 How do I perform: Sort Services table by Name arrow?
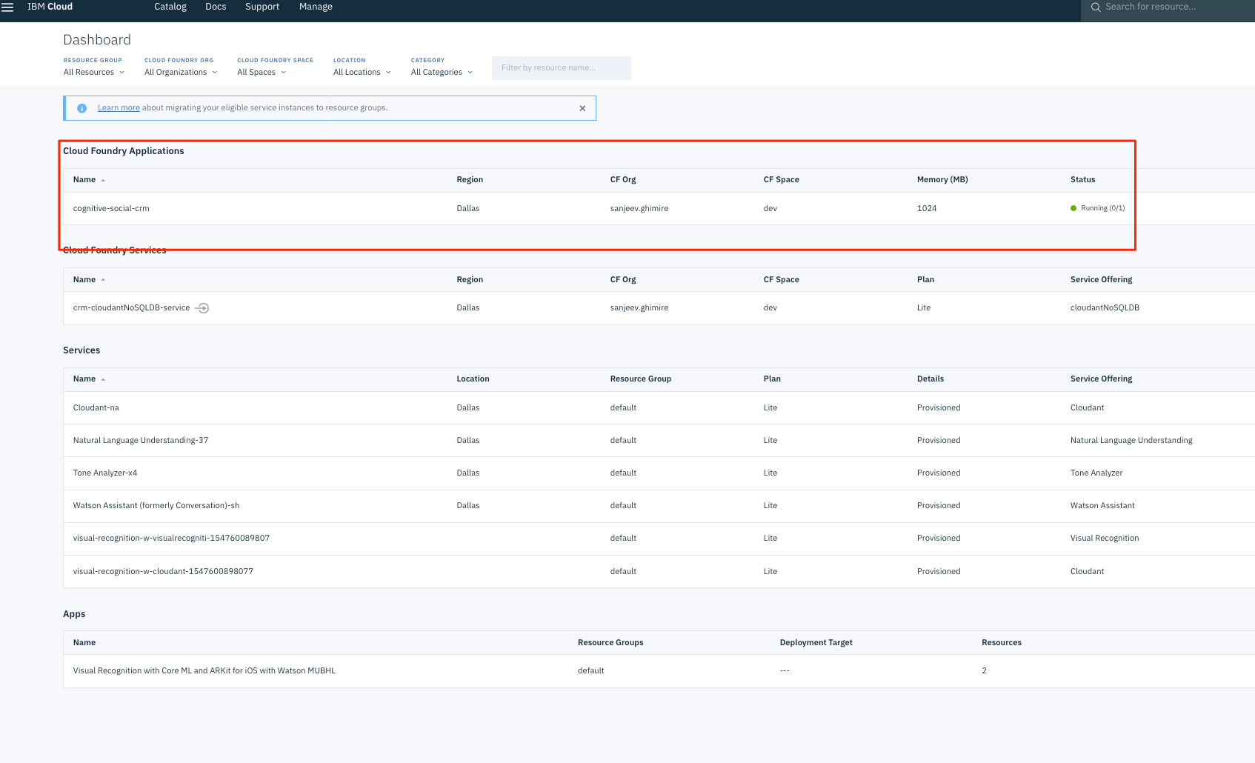(103, 379)
